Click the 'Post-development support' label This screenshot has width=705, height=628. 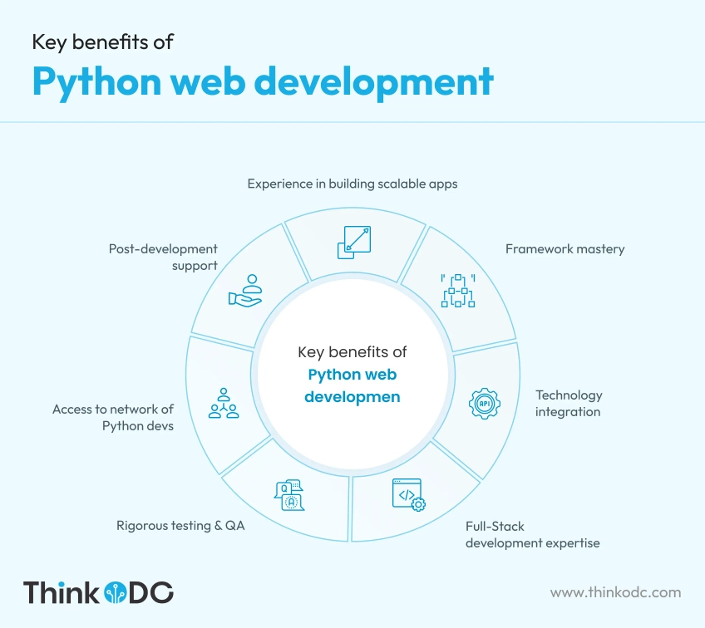[x=163, y=258]
